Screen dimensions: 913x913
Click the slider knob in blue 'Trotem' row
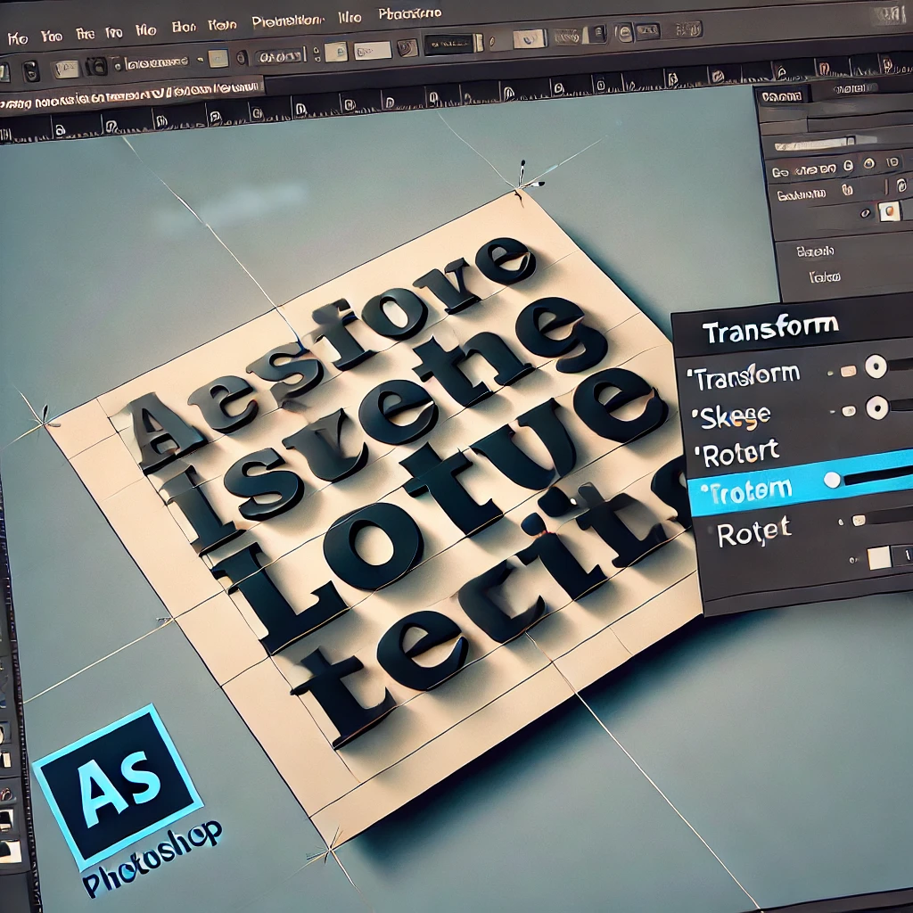[x=832, y=480]
